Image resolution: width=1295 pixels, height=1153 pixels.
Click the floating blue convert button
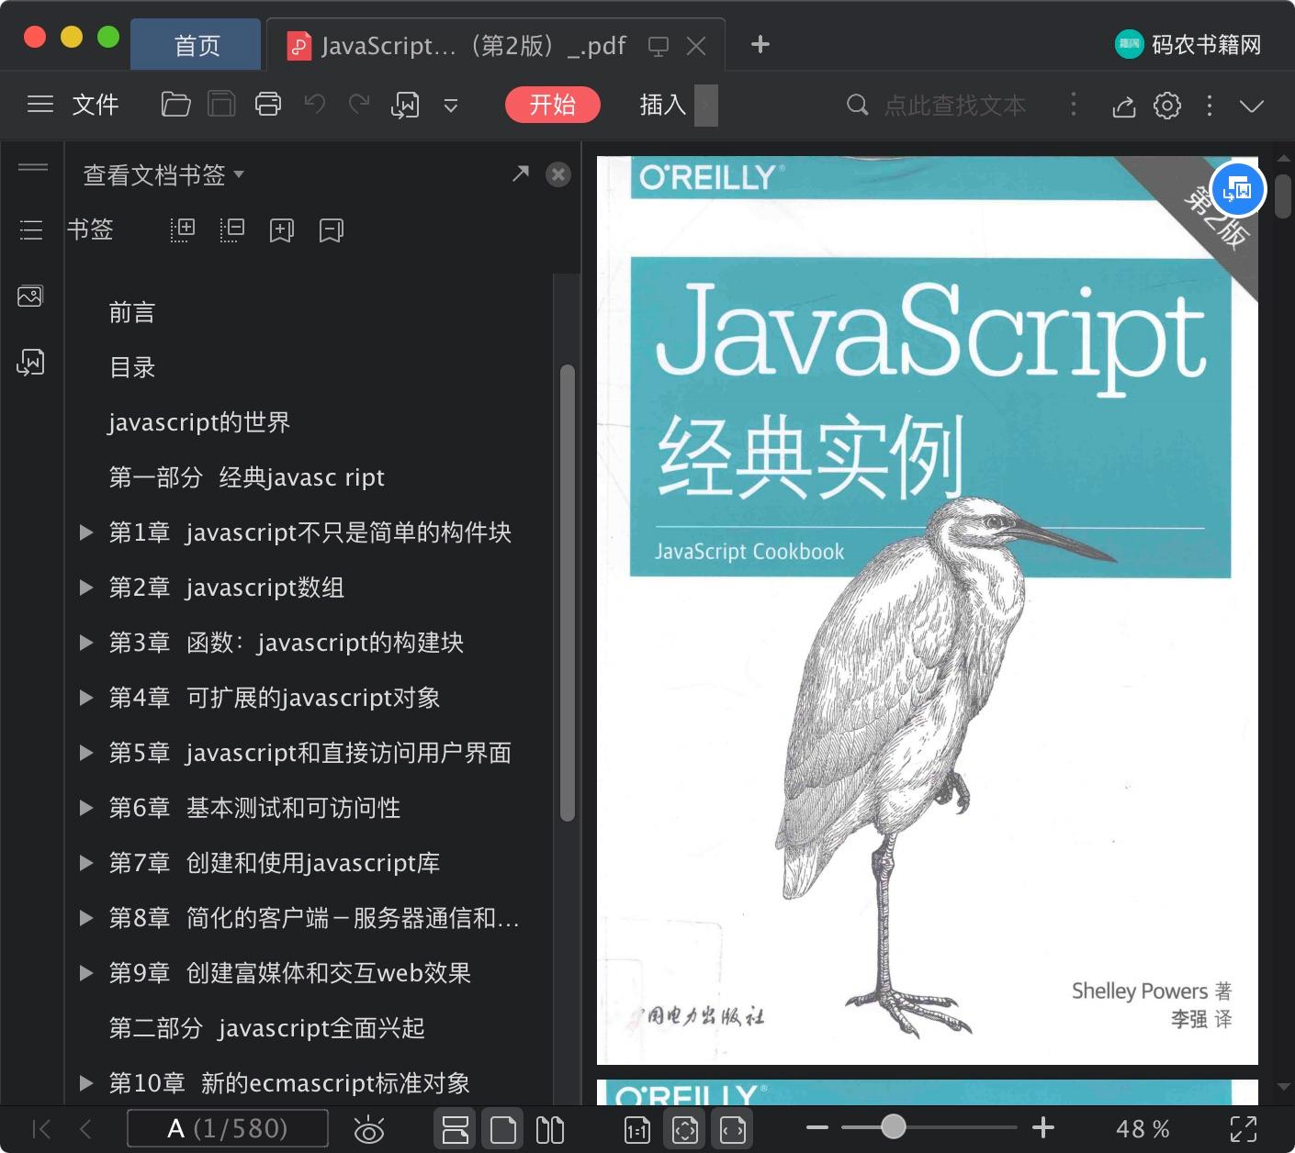(1238, 190)
